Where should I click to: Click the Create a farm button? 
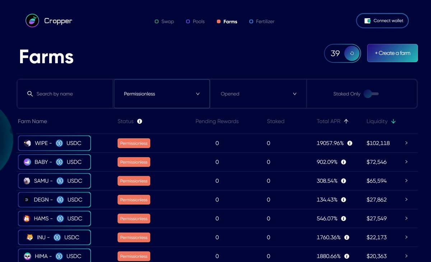point(392,53)
